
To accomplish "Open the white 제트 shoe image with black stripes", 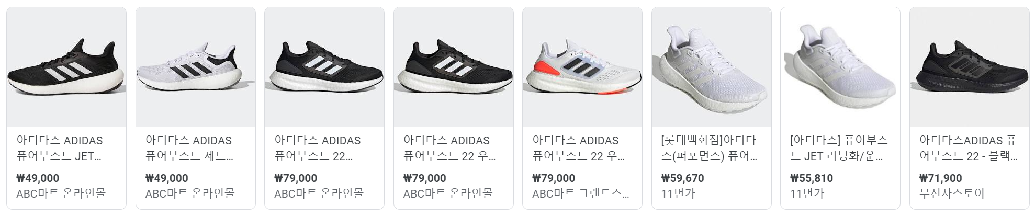I will pyautogui.click(x=196, y=67).
